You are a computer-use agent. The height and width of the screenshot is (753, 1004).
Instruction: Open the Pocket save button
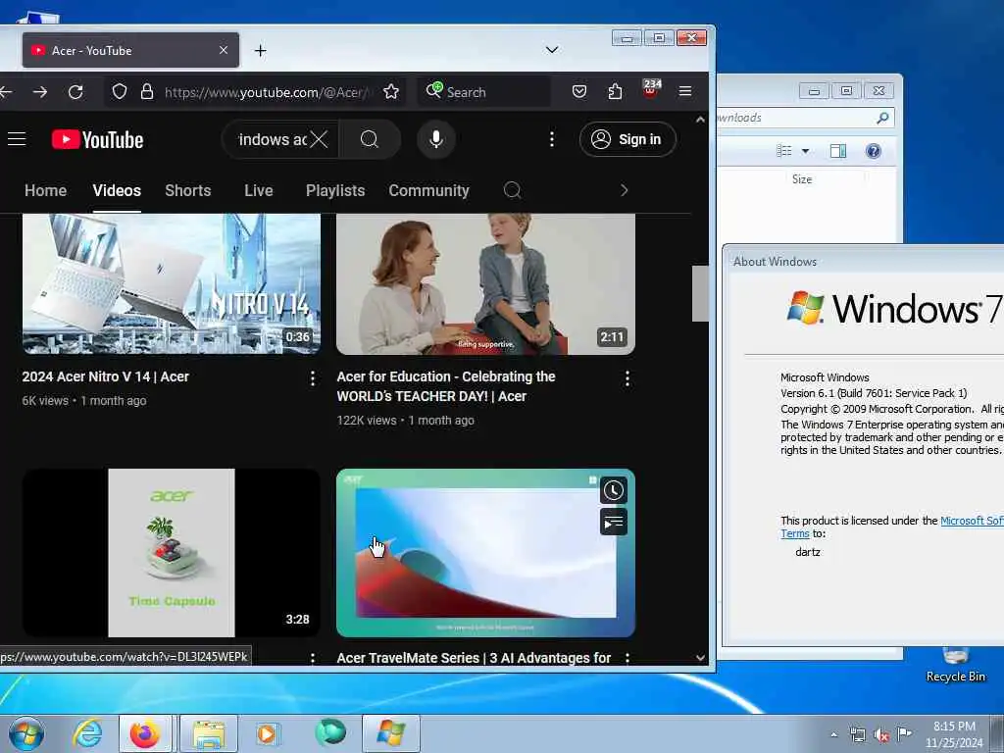[579, 91]
